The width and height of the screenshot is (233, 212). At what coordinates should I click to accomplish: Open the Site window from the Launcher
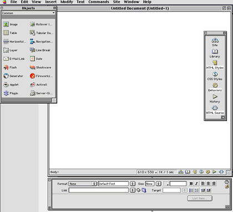[215, 42]
